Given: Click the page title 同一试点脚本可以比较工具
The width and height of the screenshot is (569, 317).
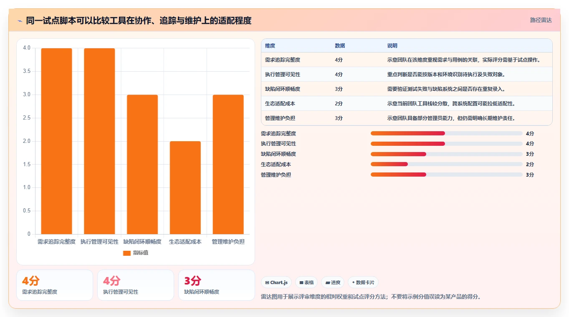Looking at the screenshot, I should (139, 20).
